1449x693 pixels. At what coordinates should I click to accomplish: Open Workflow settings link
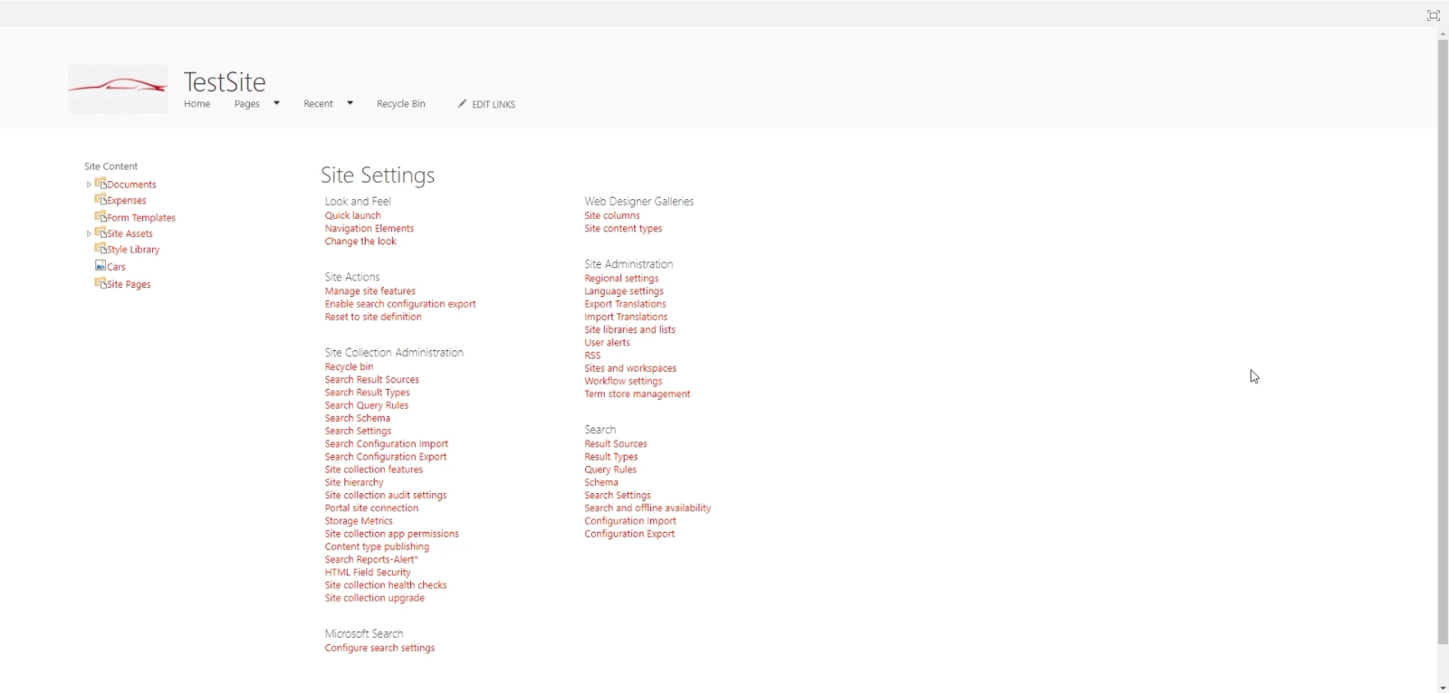click(x=623, y=381)
